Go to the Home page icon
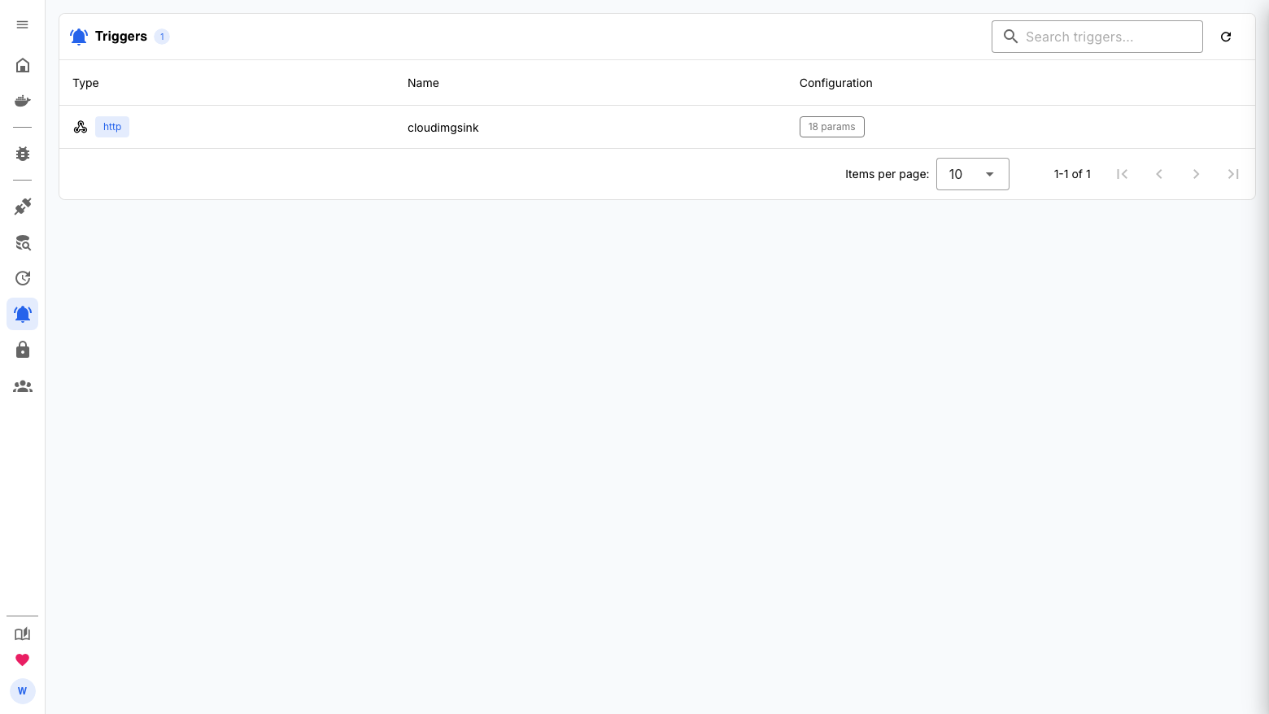Screen dimensions: 1269x714 (x=23, y=65)
